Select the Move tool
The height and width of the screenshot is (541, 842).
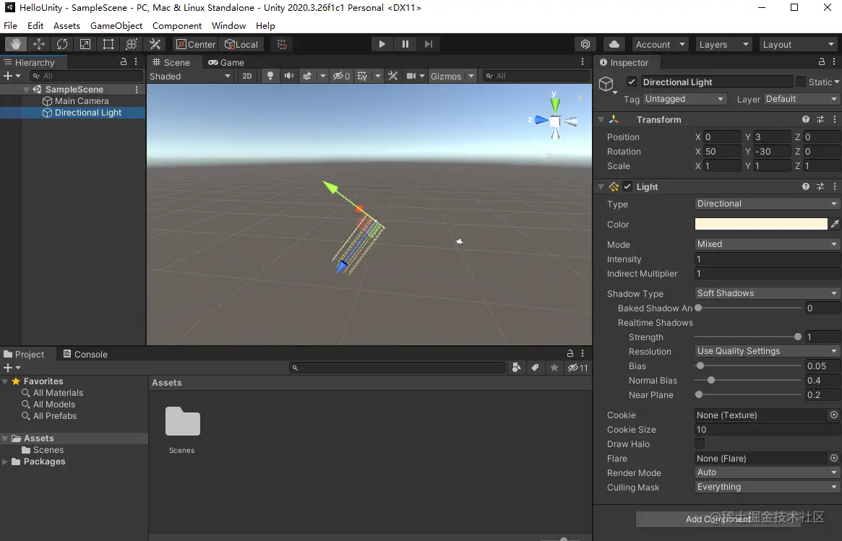point(38,44)
